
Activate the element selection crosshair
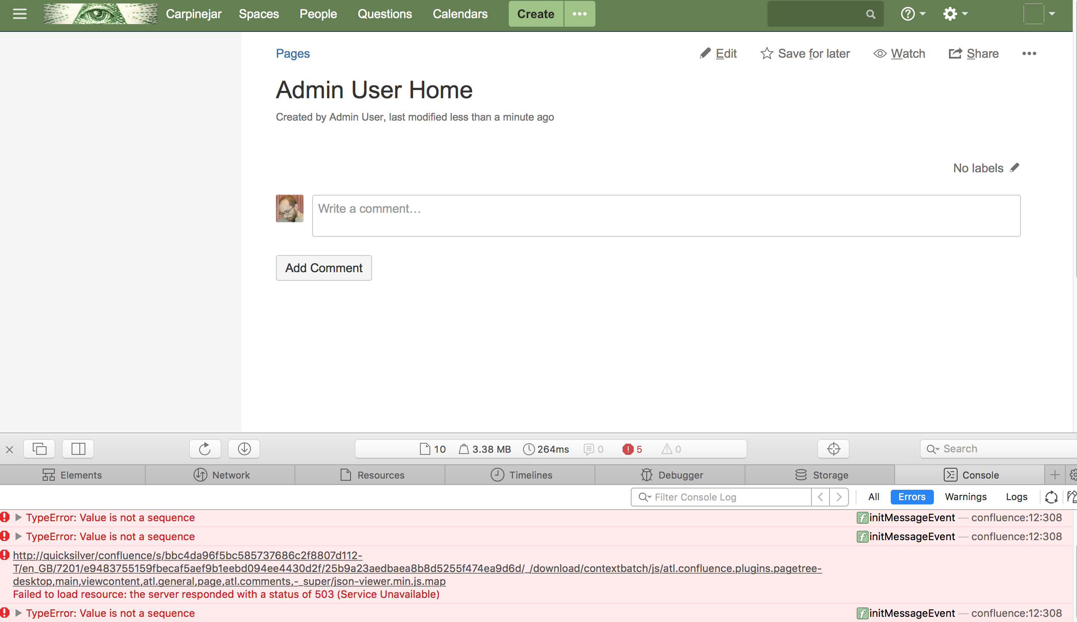coord(833,449)
